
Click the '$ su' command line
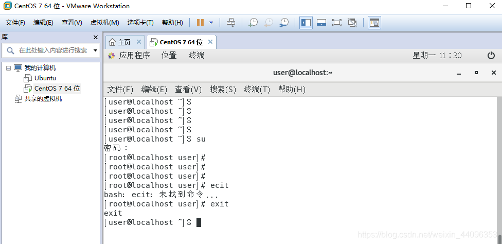point(155,139)
